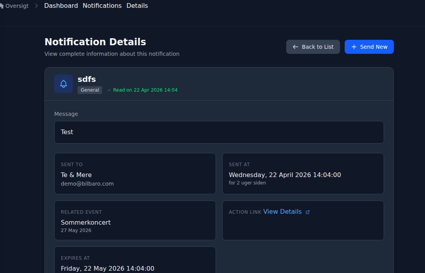Click the Back to List button
The image size is (425, 273).
click(x=313, y=47)
